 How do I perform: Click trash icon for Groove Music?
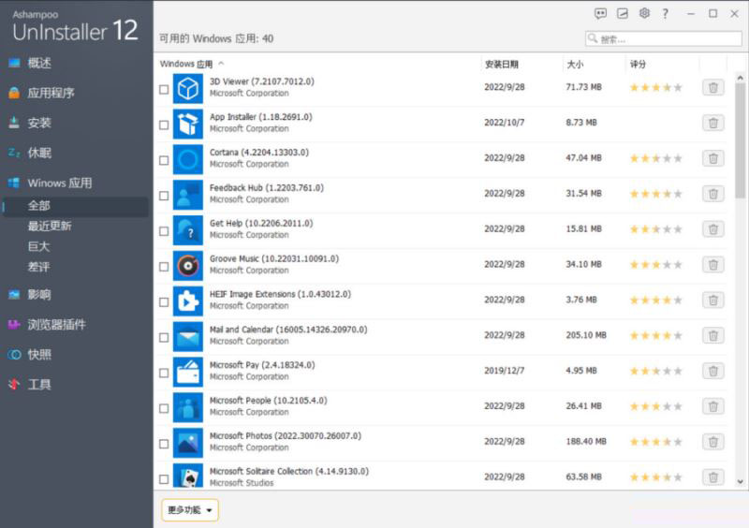[x=712, y=264]
